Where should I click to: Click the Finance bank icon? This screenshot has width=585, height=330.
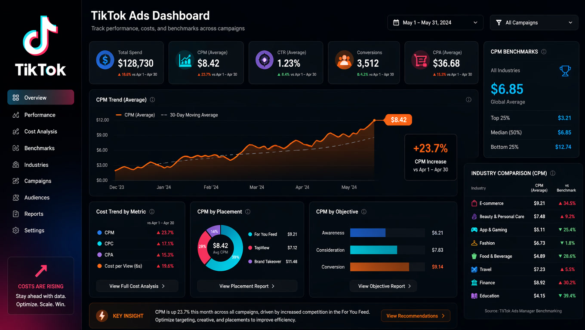point(474,283)
